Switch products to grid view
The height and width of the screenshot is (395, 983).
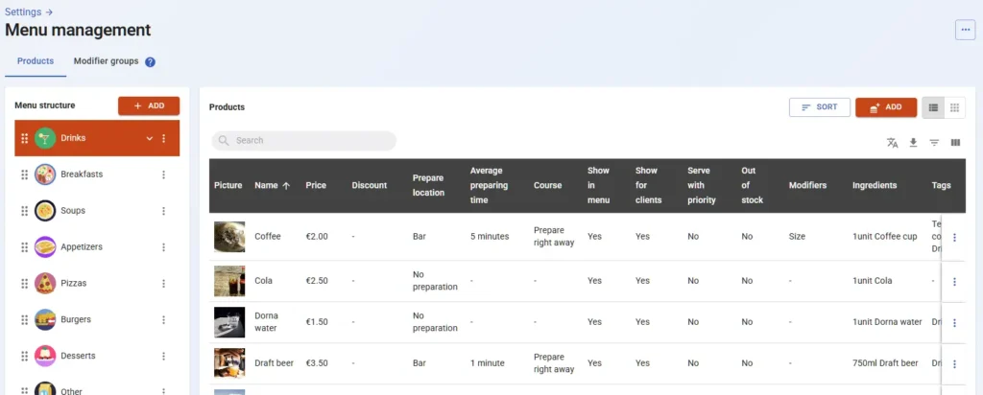pos(955,107)
